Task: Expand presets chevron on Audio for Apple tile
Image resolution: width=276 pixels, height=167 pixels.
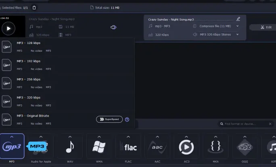Action: pos(41,137)
